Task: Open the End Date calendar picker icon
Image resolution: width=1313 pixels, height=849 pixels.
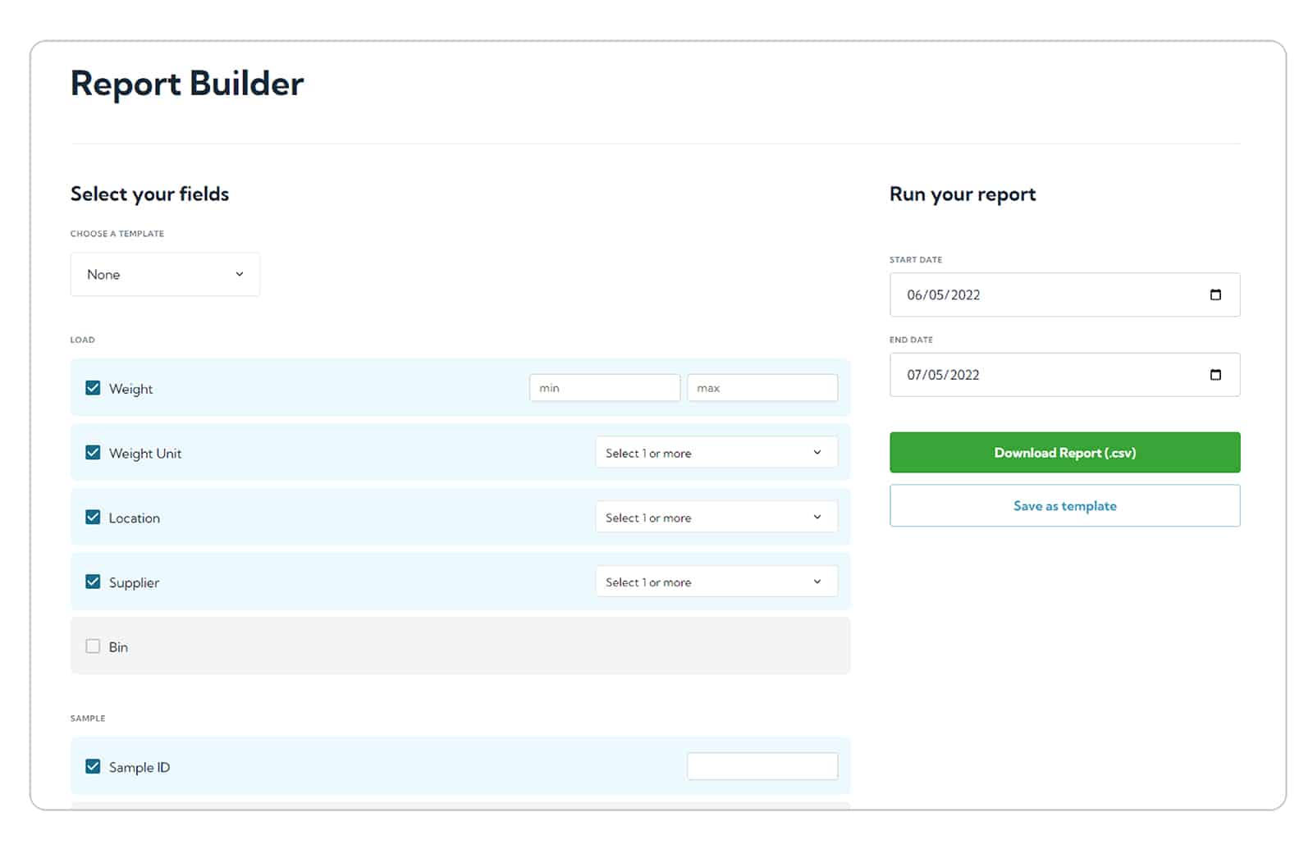Action: click(x=1215, y=375)
